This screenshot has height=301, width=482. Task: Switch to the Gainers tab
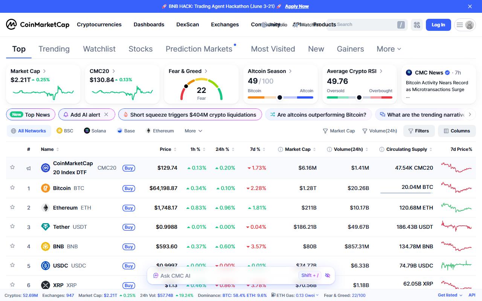350,49
